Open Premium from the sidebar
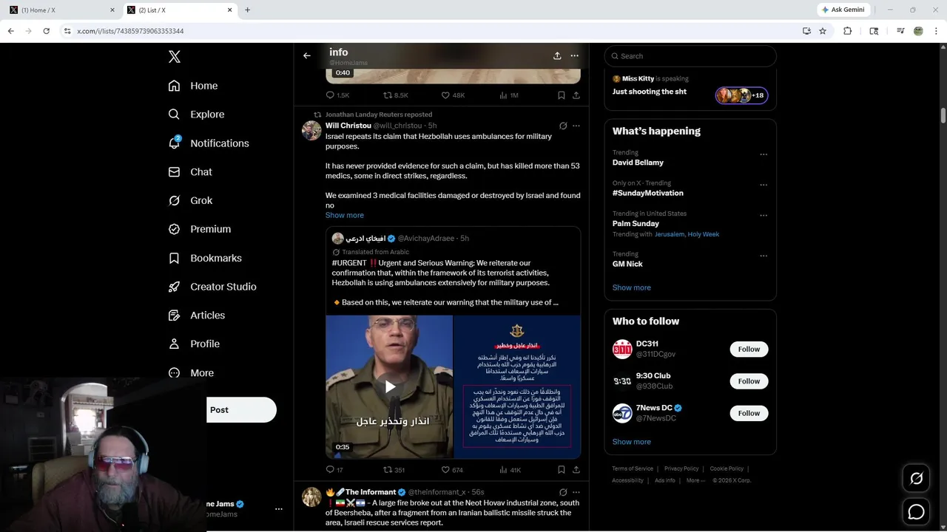947x532 pixels. pos(200,229)
